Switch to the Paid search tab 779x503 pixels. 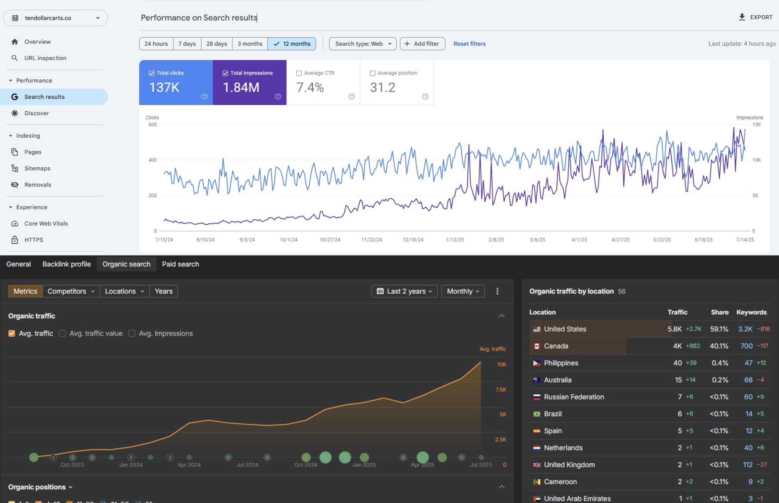(x=180, y=264)
